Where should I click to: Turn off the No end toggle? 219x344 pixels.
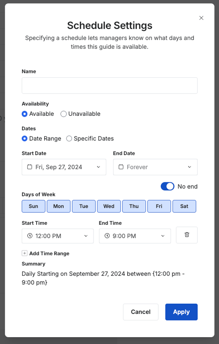pos(168,187)
